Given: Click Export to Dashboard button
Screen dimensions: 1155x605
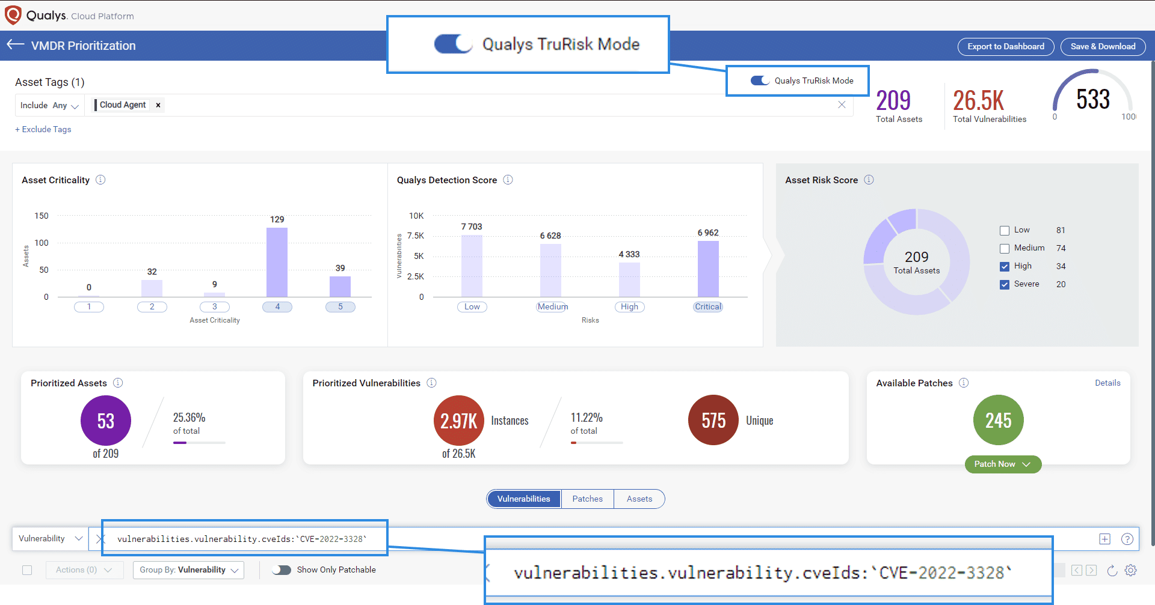Looking at the screenshot, I should coord(1006,46).
